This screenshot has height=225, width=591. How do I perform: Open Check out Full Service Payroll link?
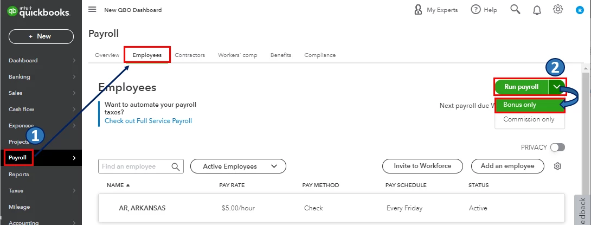(x=148, y=121)
